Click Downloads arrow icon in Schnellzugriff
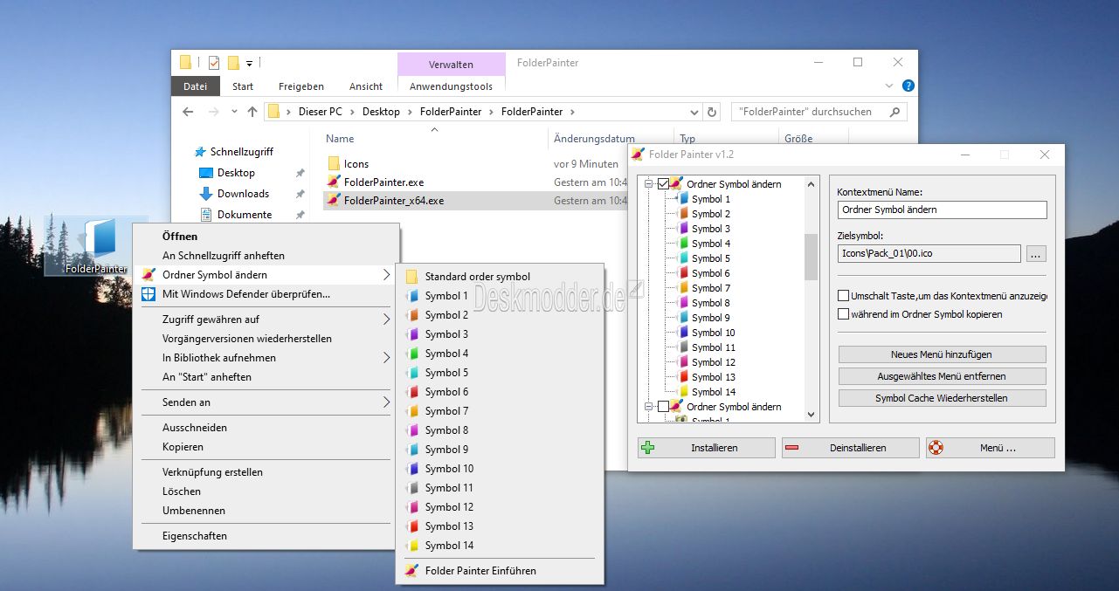The height and width of the screenshot is (591, 1119). [206, 194]
